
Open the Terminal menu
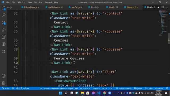point(48,2)
